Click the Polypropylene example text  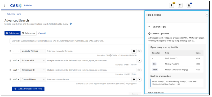(131, 84)
